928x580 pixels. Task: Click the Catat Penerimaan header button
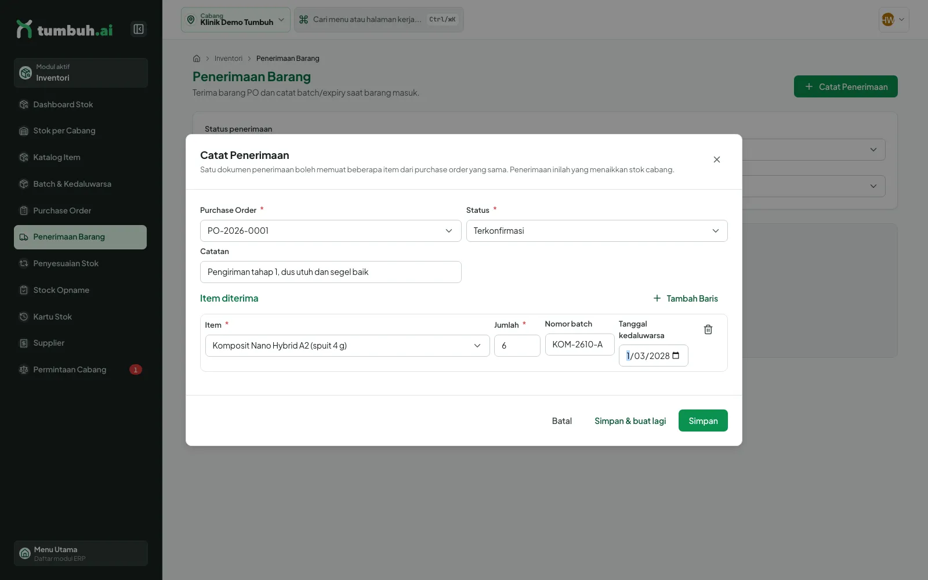click(846, 86)
